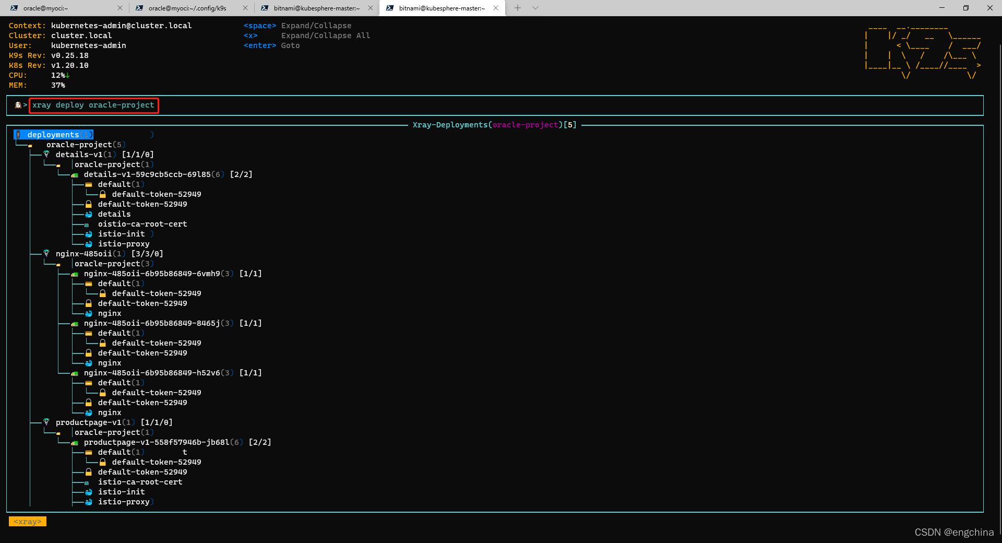
Task: Click the pod icon for nginx h52v6
Action: pos(75,373)
